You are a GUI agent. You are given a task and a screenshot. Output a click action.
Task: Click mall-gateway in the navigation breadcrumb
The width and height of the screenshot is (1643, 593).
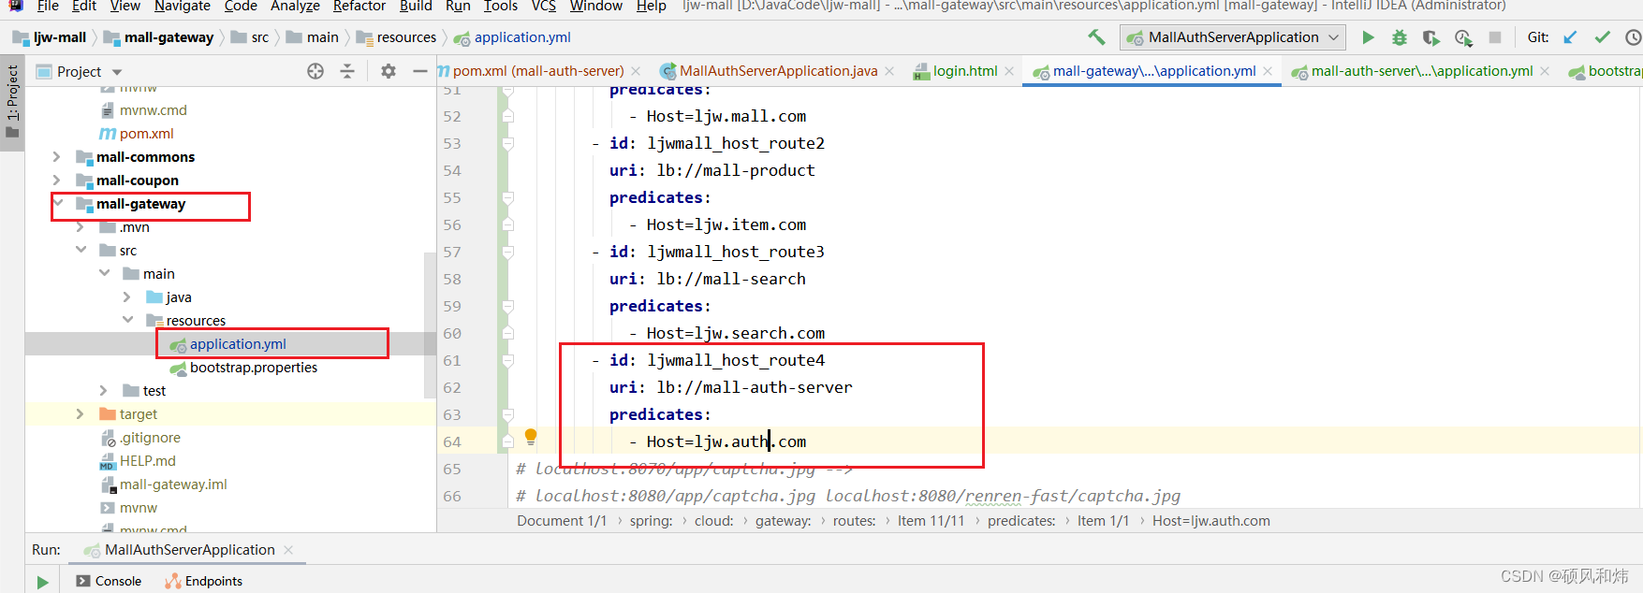[x=169, y=37]
